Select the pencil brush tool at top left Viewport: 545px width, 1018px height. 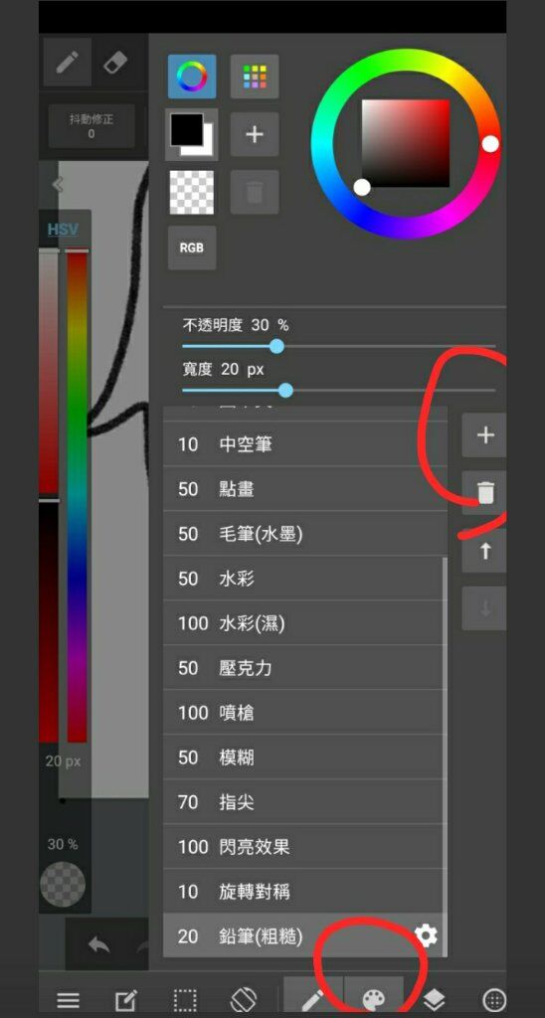pyautogui.click(x=67, y=62)
